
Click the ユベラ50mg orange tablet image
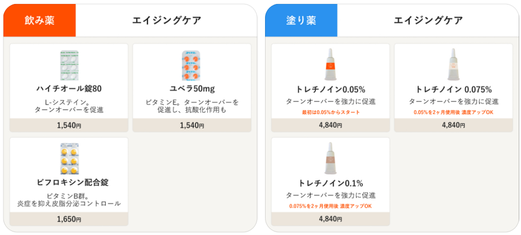tap(192, 66)
